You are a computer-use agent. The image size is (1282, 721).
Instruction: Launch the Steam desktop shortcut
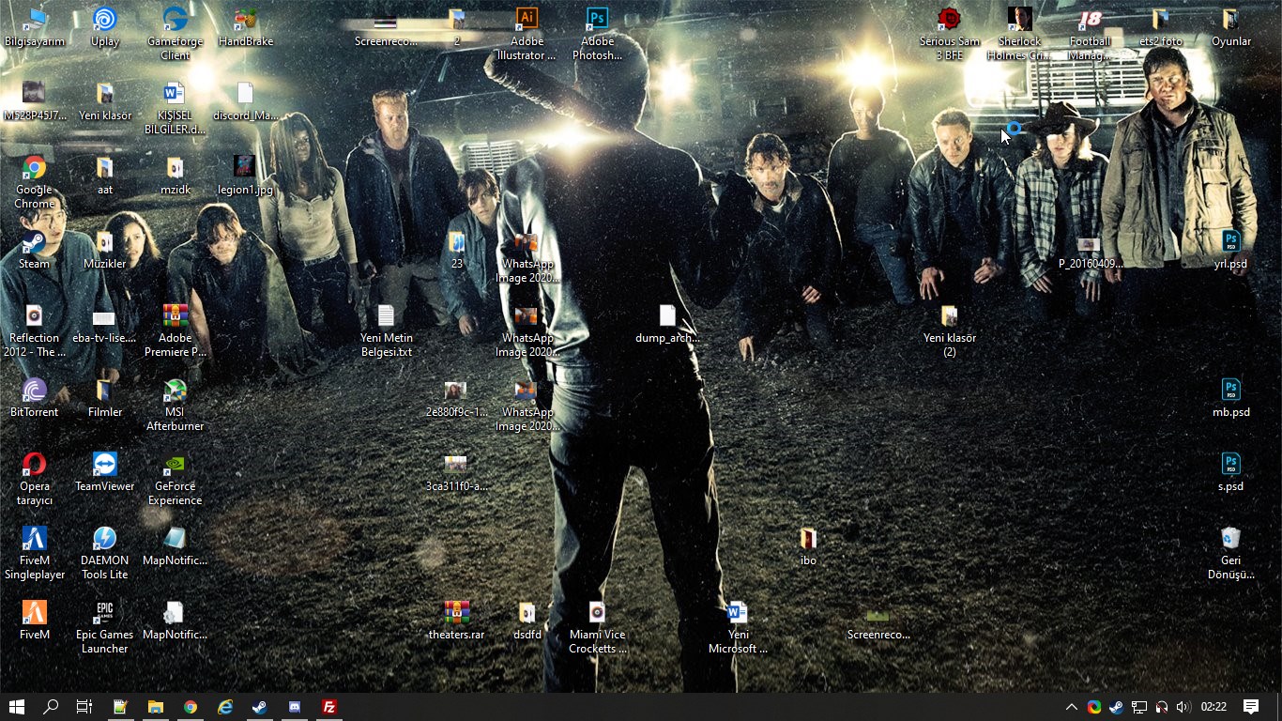[35, 250]
